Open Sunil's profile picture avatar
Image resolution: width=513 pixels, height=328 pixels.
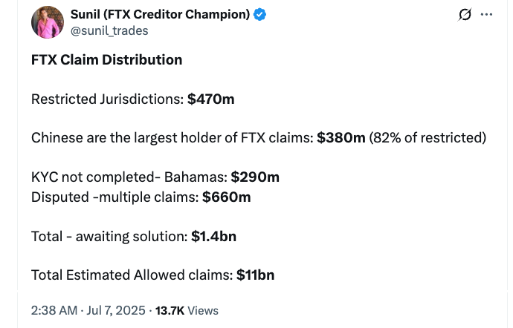pos(48,22)
